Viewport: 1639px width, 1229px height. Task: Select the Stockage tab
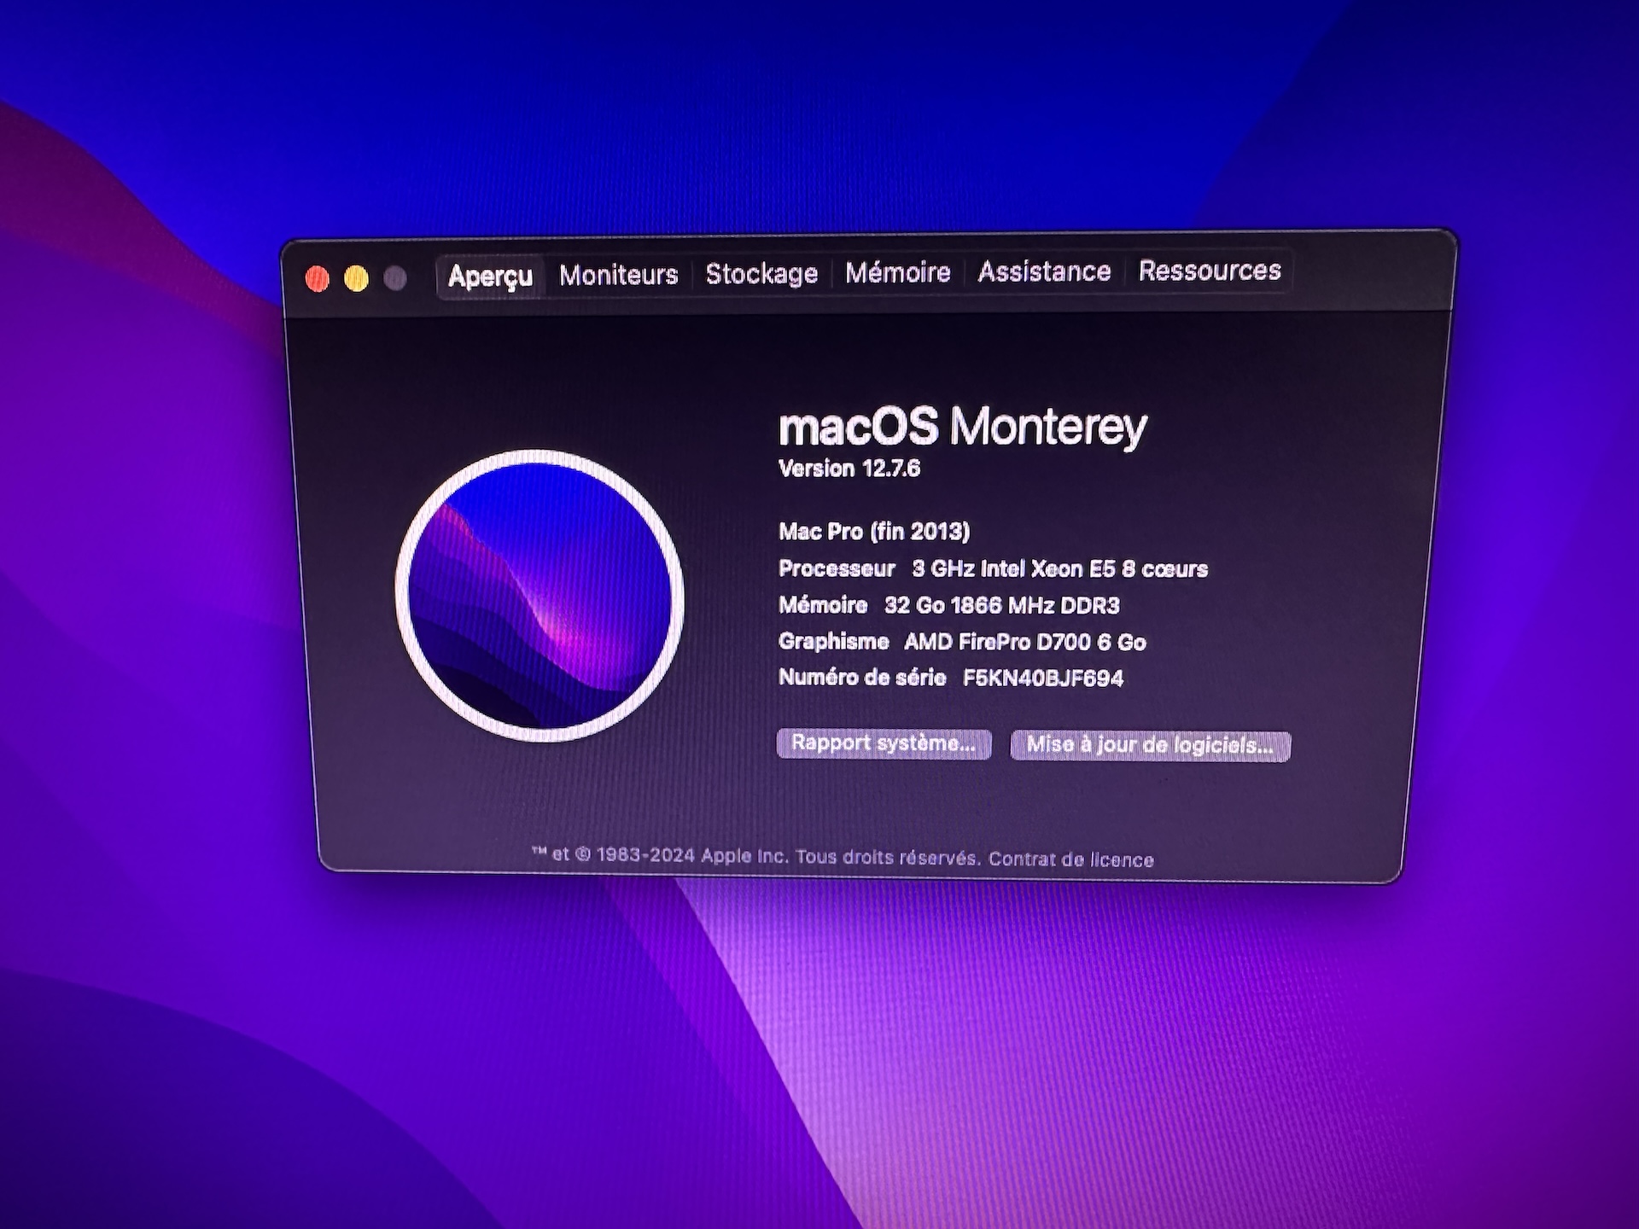761,274
